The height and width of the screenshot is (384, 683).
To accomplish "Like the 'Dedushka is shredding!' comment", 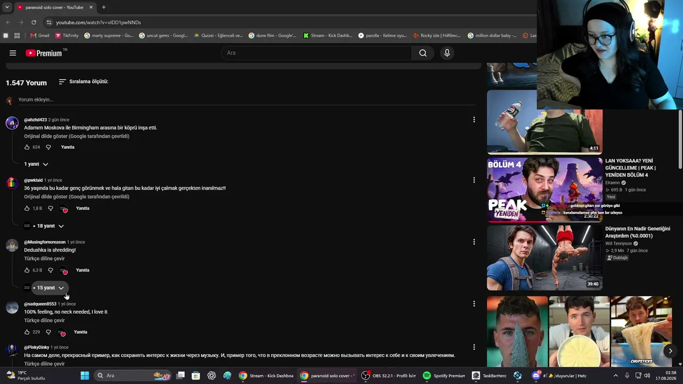I will (x=27, y=270).
